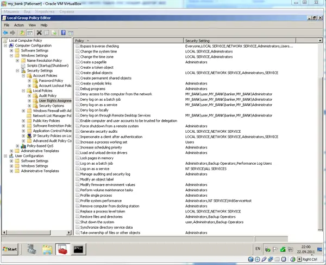Open the File menu

click(x=7, y=25)
